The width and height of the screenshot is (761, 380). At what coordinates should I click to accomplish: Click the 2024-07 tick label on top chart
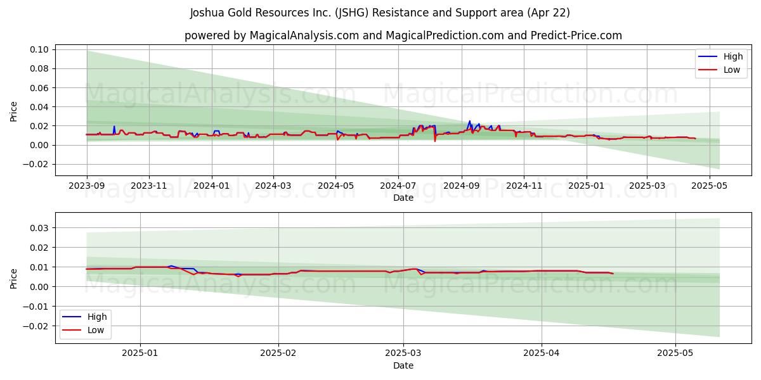tap(398, 186)
